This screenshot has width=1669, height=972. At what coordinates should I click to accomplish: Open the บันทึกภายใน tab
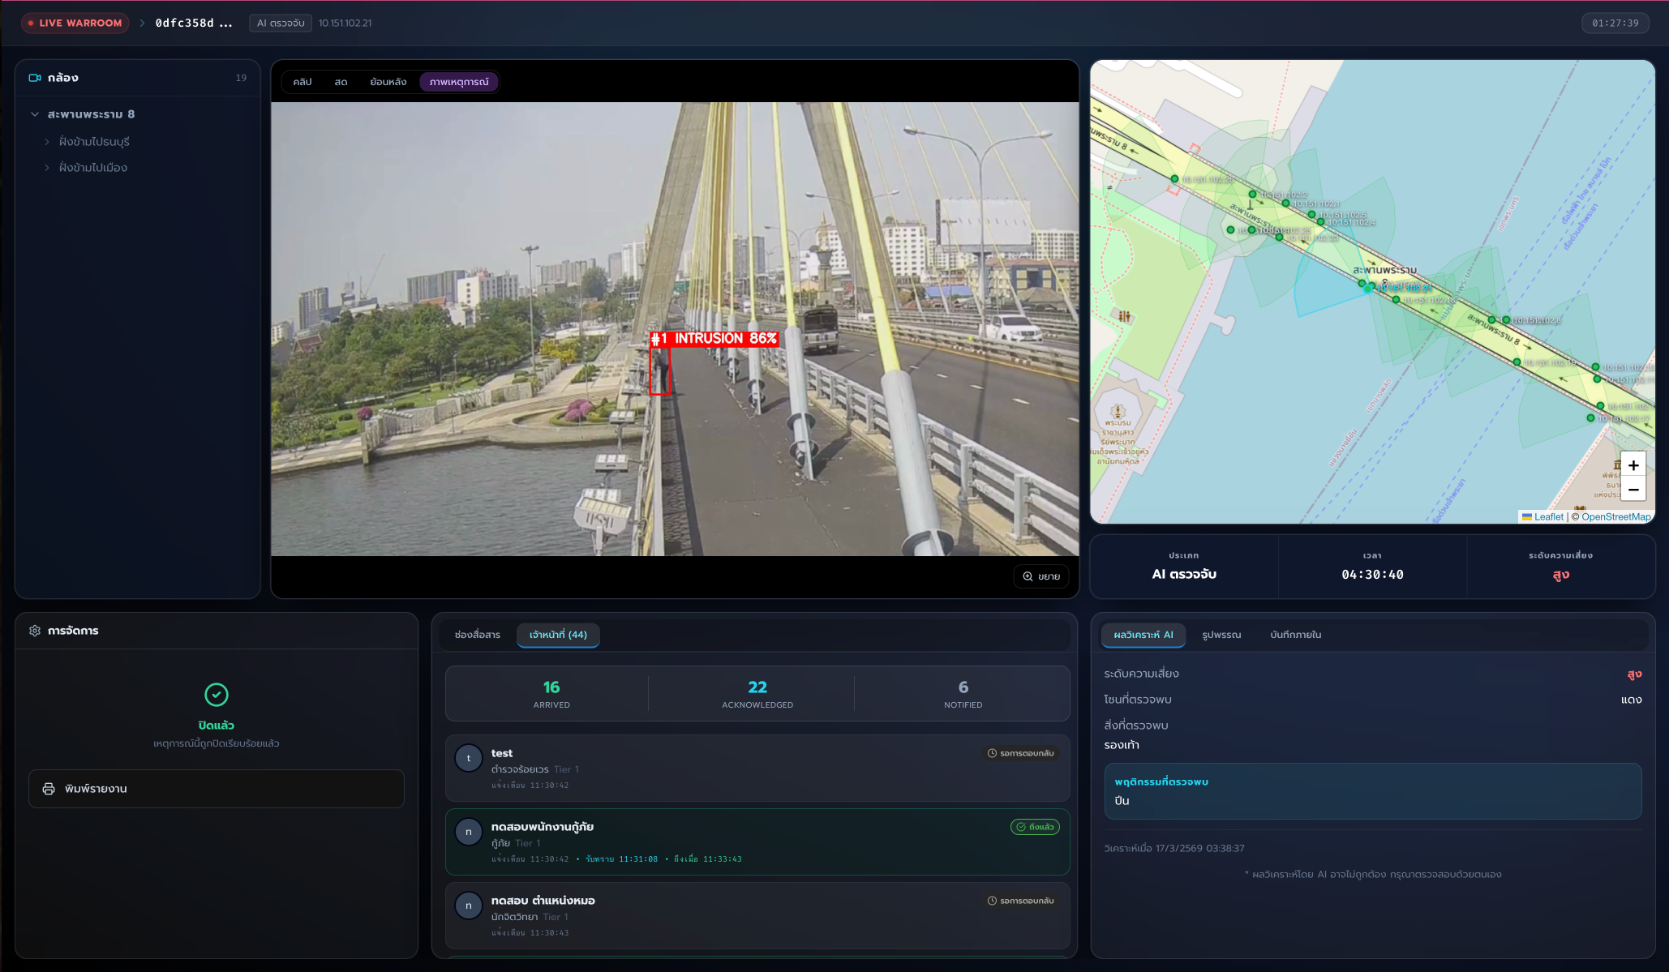click(x=1295, y=635)
